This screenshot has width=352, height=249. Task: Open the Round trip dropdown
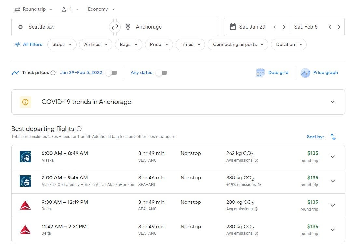[34, 9]
